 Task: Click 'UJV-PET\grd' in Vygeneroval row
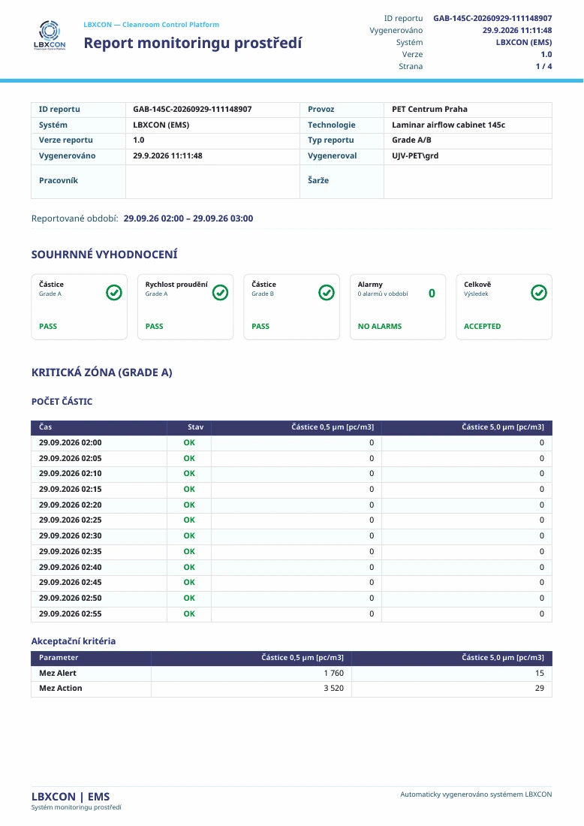coord(415,155)
